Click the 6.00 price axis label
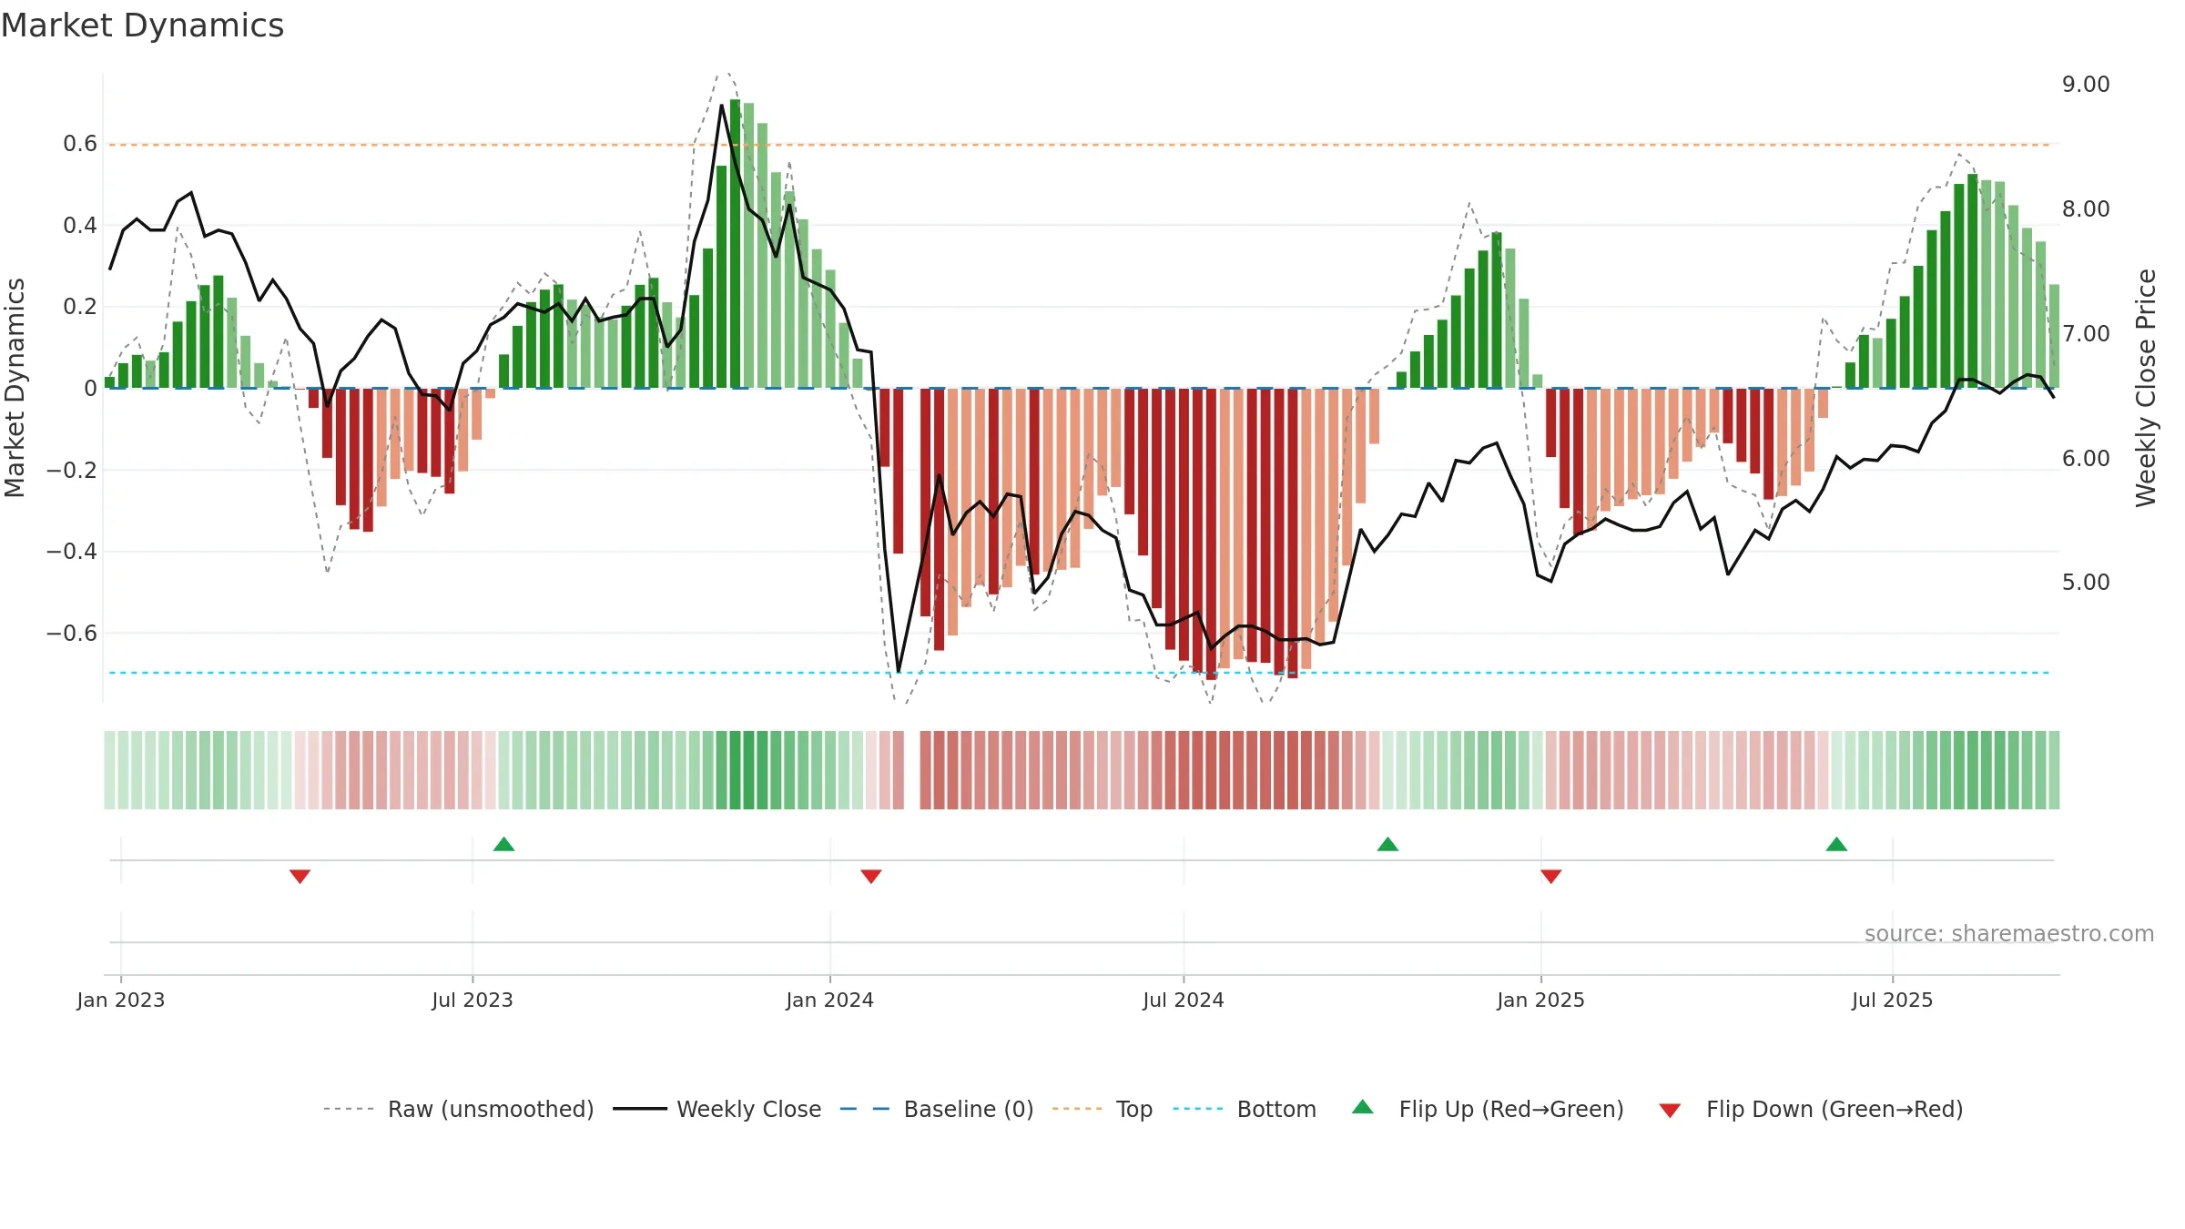The width and height of the screenshot is (2185, 1229). 2086,459
